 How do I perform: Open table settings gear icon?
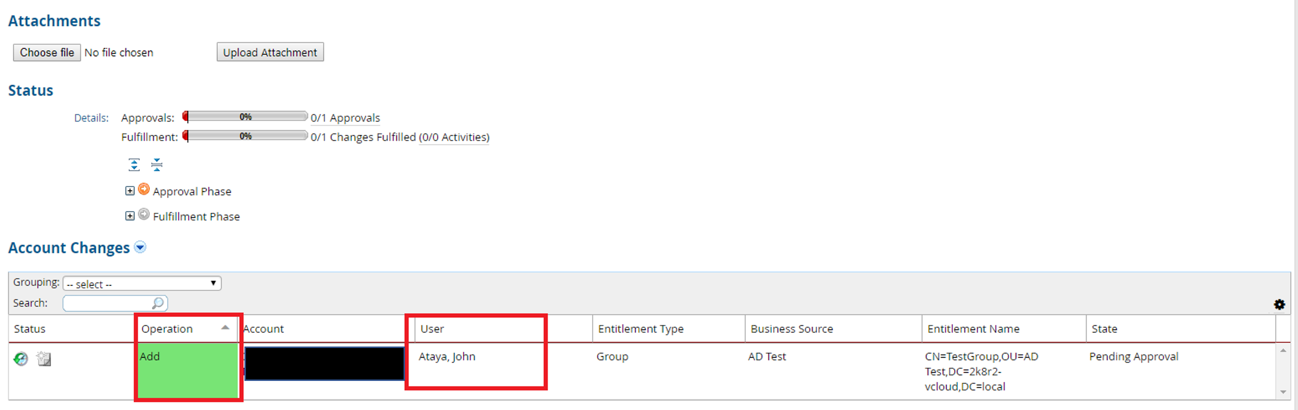[x=1279, y=304]
